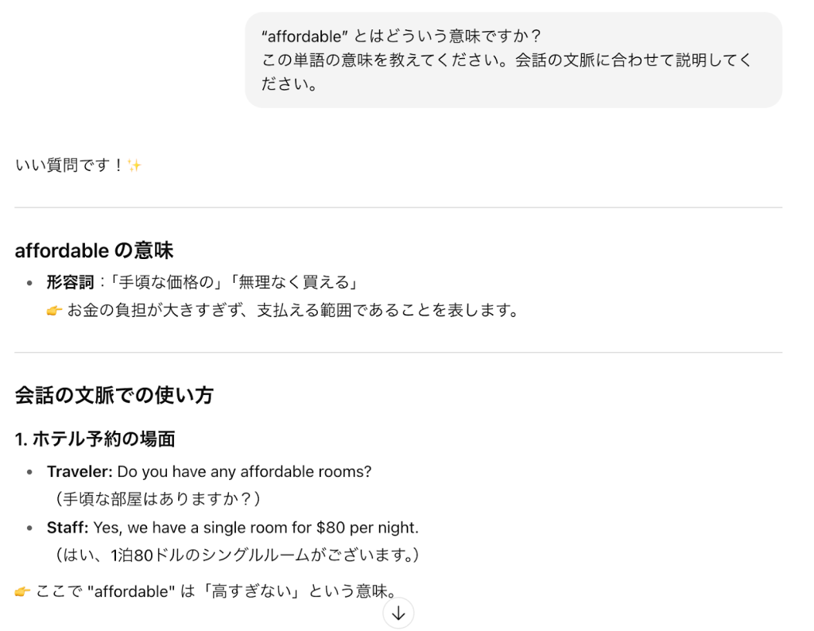
Task: Click the scroll-to-bottom down arrow button
Action: 398,614
